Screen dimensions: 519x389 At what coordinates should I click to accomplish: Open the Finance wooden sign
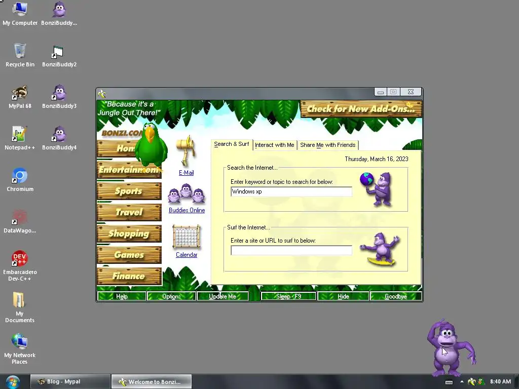click(129, 276)
